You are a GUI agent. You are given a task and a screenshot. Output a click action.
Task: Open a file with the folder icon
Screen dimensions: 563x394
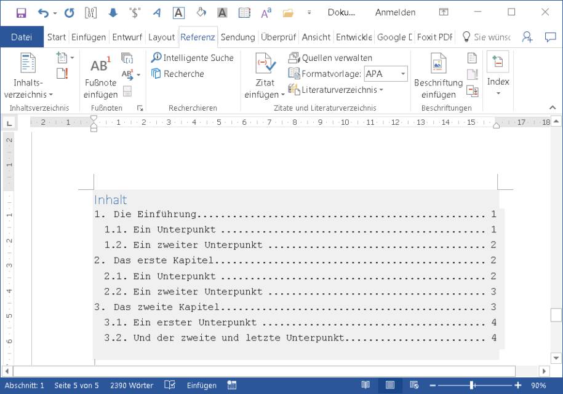click(288, 14)
